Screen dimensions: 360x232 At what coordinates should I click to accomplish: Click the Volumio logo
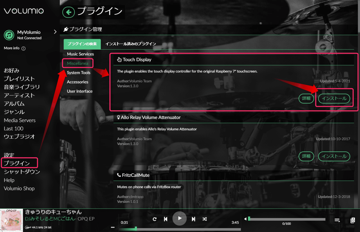point(24,11)
